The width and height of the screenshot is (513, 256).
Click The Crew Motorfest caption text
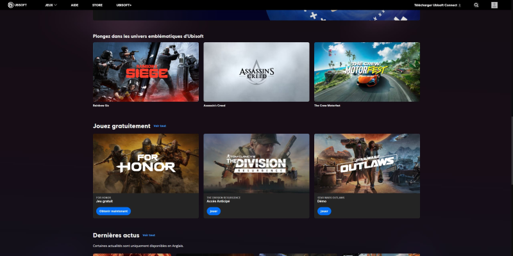pos(327,106)
